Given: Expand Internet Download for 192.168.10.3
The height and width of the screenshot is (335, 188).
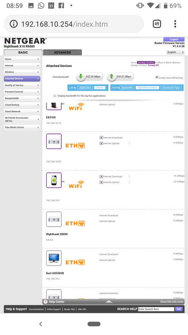Looking at the screenshot, I should pyautogui.click(x=101, y=176).
